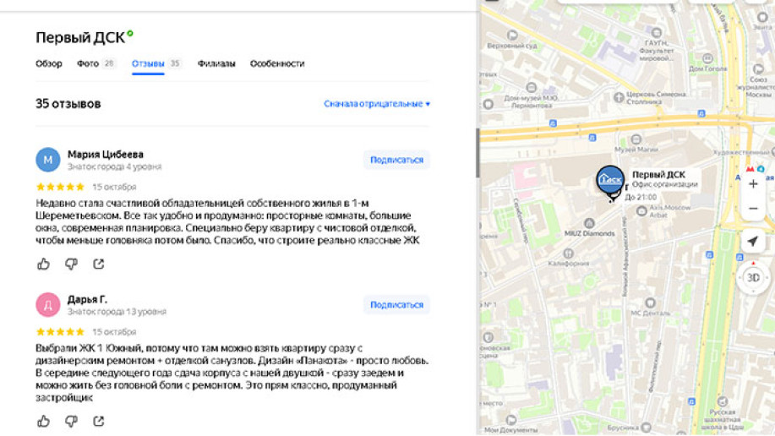Zoom in on the map with plus

pos(753,184)
